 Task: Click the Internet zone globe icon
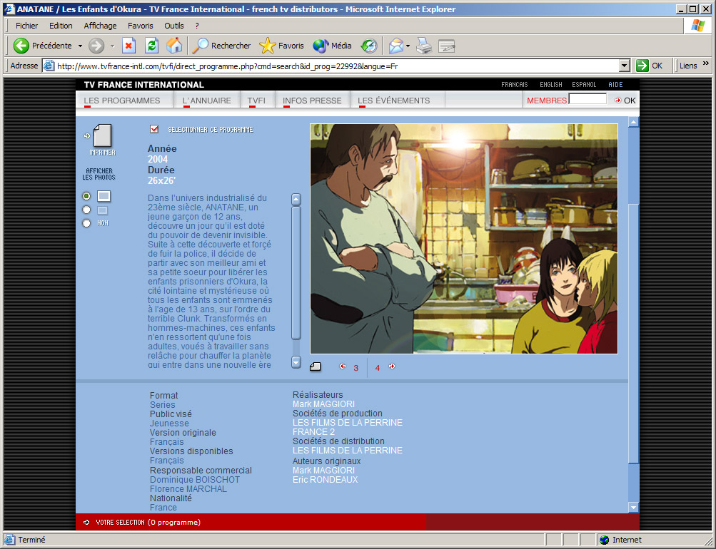[x=604, y=540]
